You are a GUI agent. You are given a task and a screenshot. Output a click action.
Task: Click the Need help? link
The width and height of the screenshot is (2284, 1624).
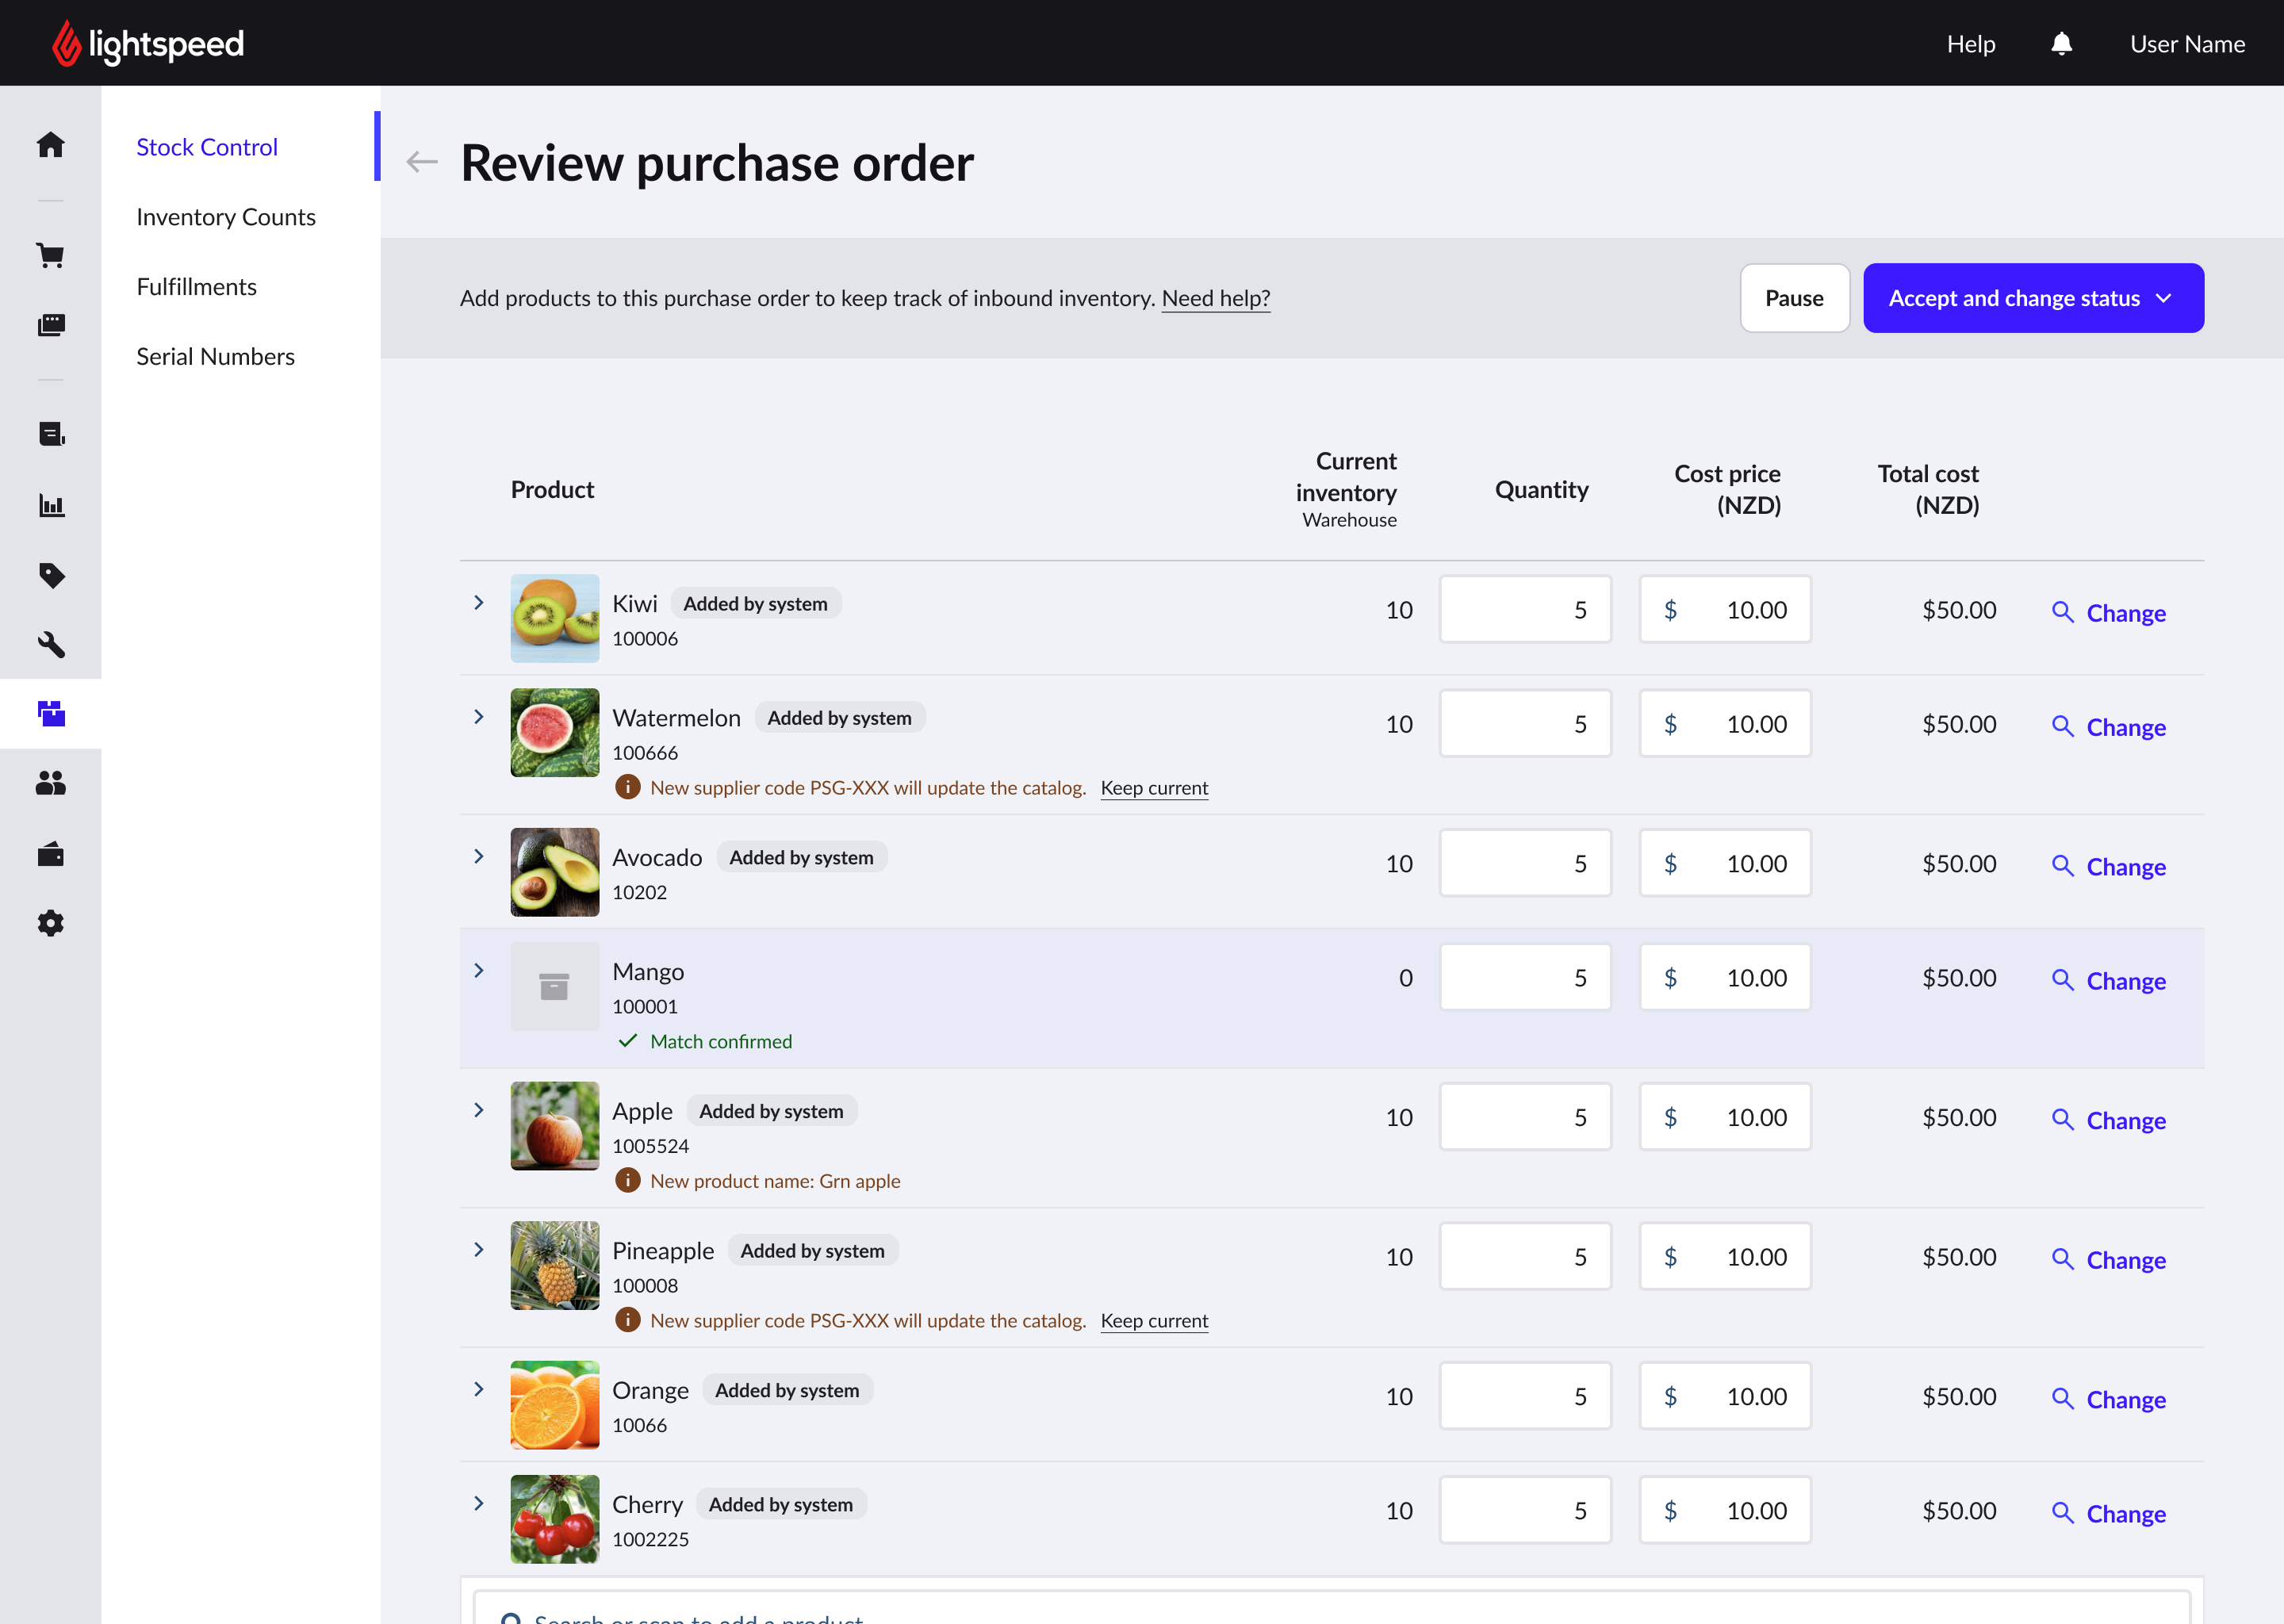click(x=1215, y=298)
